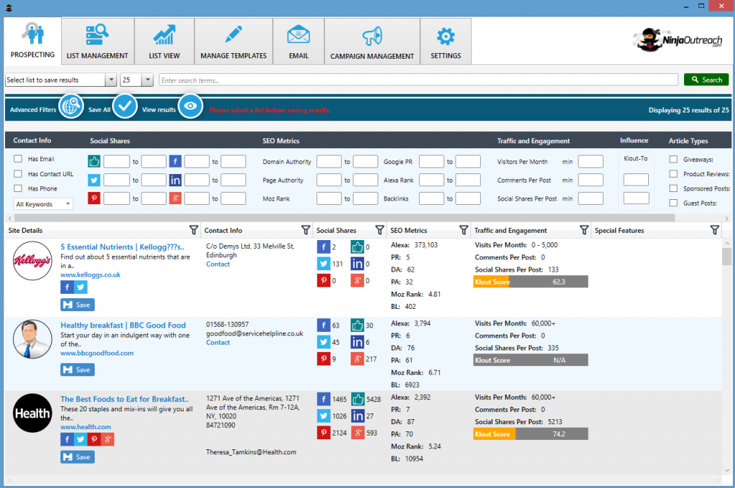Open the www.health.com link
Viewport: 735px width, 488px height.
pyautogui.click(x=86, y=426)
